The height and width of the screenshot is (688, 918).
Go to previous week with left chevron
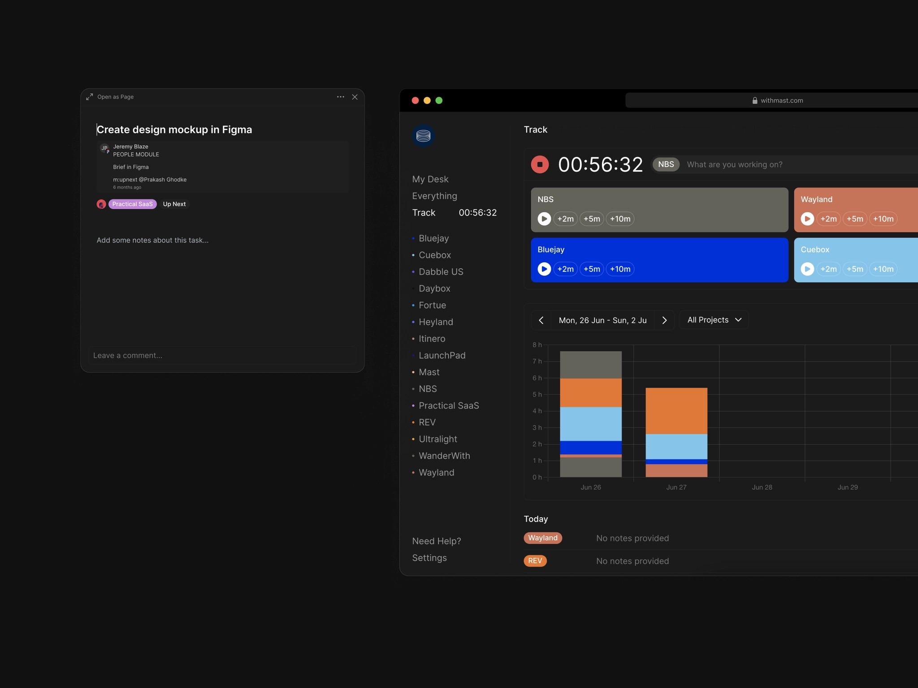541,320
